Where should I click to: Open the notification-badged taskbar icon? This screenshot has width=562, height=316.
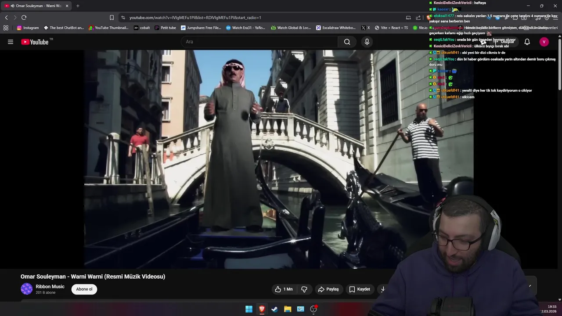[313, 309]
